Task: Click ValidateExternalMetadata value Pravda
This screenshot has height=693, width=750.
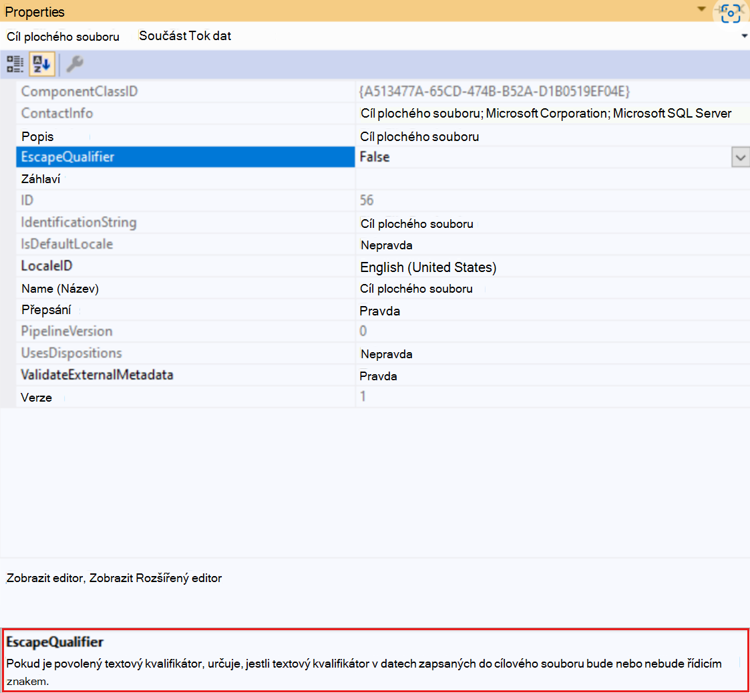Action: click(378, 376)
